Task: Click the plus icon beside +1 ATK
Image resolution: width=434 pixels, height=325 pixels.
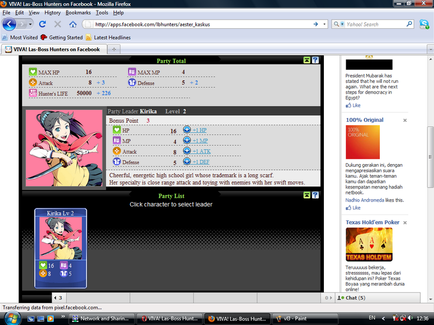Action: point(187,151)
